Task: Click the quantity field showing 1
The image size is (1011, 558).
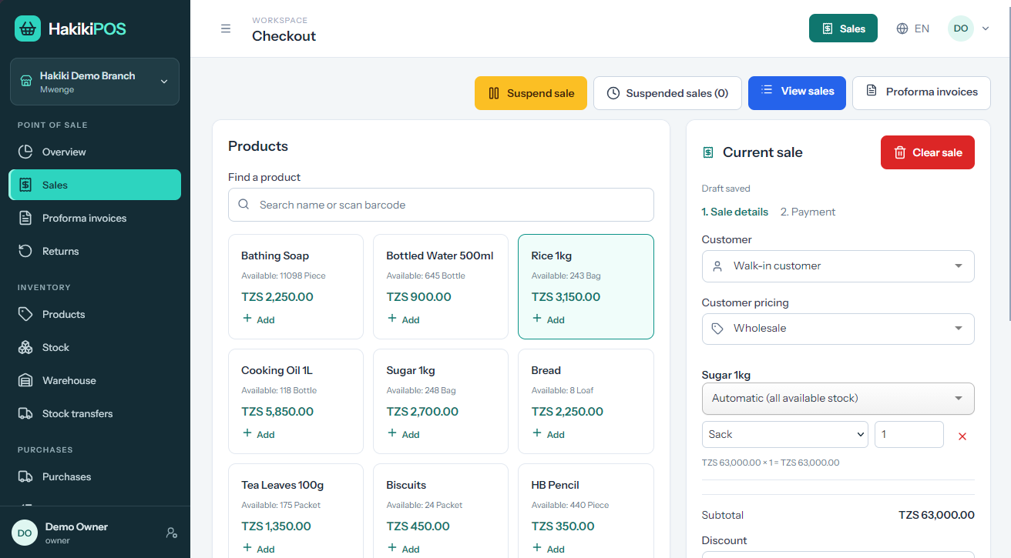Action: tap(909, 434)
